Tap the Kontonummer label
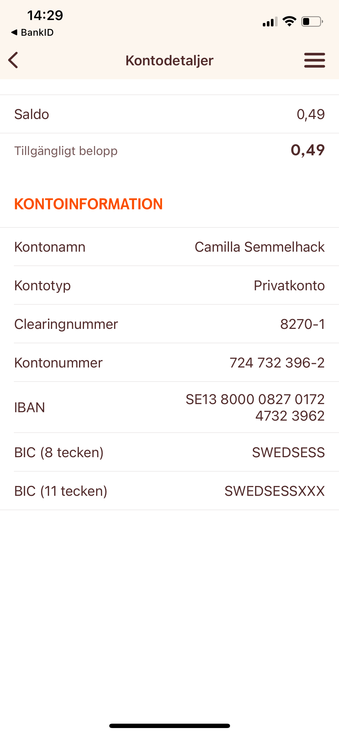 click(x=59, y=363)
